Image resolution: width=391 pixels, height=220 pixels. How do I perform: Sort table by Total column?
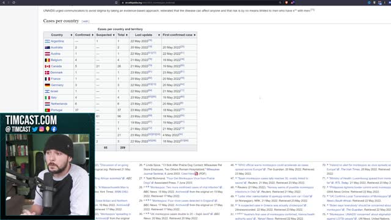123,35
